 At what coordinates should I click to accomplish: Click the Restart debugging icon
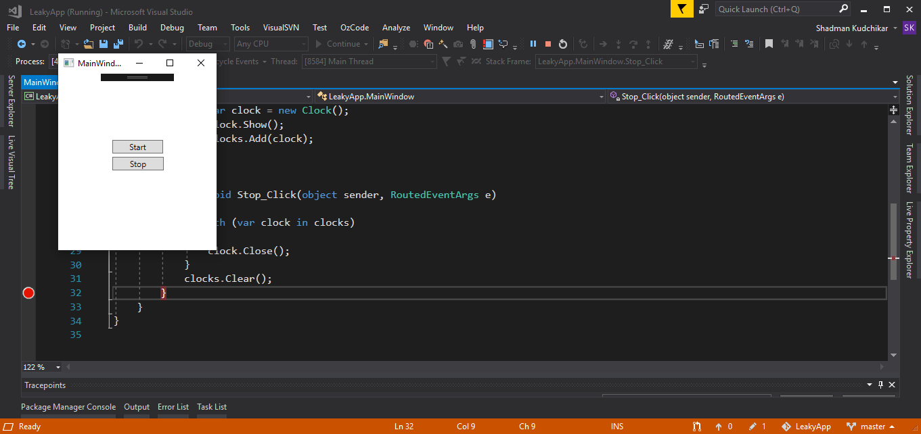coord(563,43)
